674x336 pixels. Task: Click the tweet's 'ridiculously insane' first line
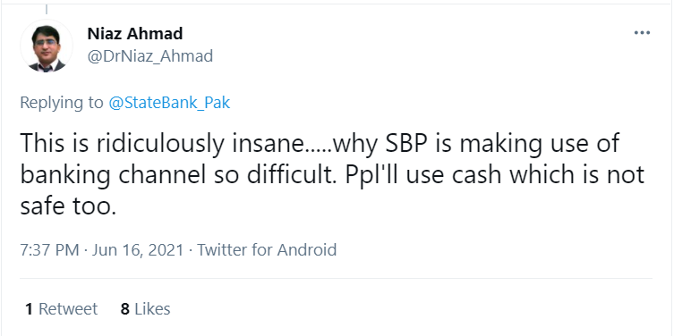click(320, 142)
